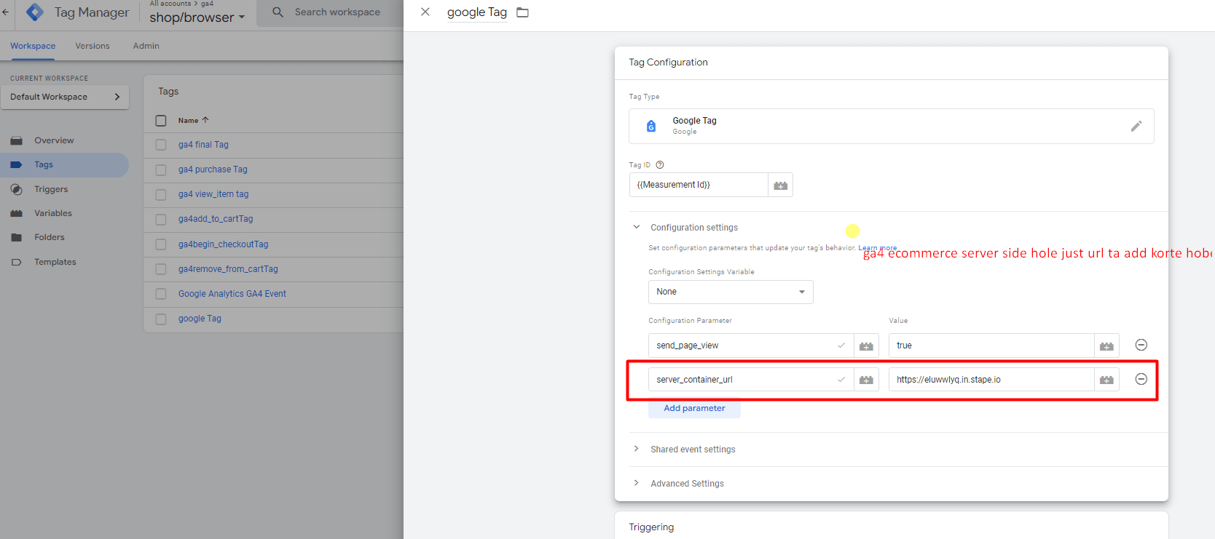The image size is (1215, 539).
Task: Click the Tags sidebar icon
Action: (x=16, y=165)
